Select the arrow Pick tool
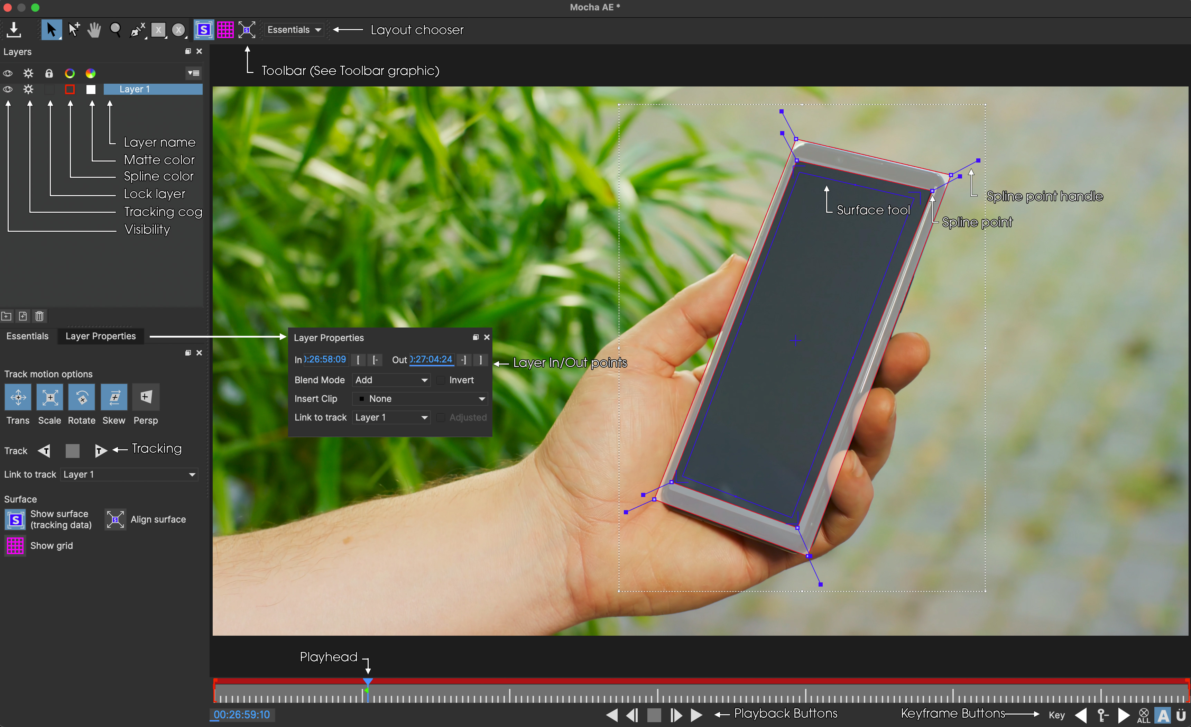 click(51, 29)
